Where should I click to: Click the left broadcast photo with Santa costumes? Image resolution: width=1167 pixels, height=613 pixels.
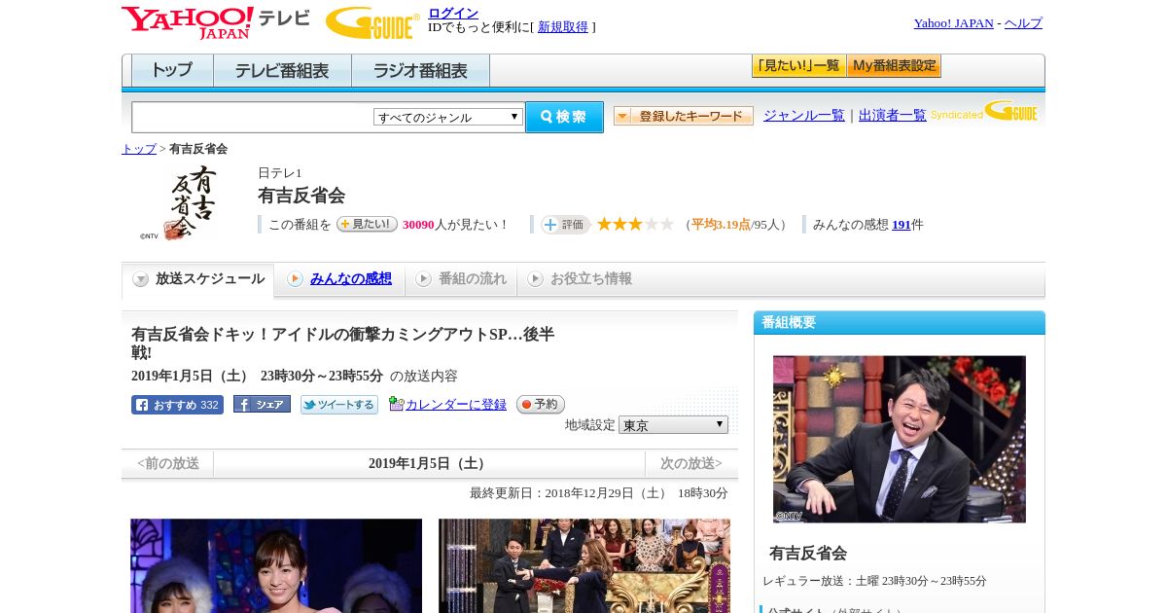pos(276,565)
